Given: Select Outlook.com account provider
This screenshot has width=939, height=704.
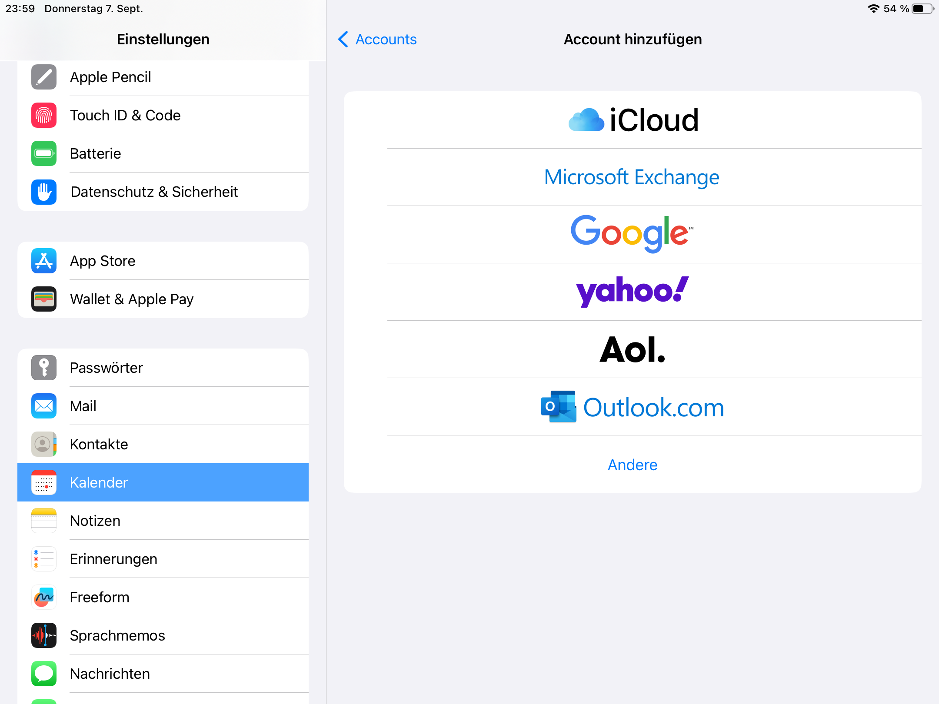Looking at the screenshot, I should click(x=633, y=407).
